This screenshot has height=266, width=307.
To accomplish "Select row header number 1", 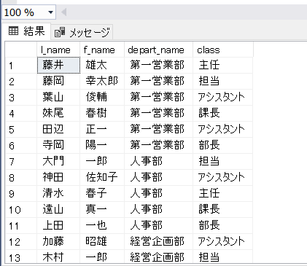I will (x=21, y=65).
